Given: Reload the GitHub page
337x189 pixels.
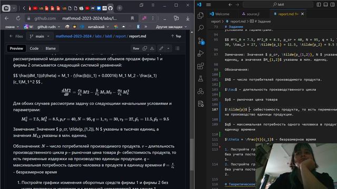Looking at the screenshot, I should click(x=18, y=18).
